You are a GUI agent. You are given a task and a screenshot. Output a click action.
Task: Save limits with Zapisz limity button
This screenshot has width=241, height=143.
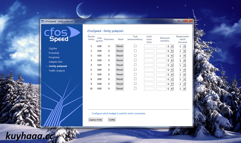point(95,120)
